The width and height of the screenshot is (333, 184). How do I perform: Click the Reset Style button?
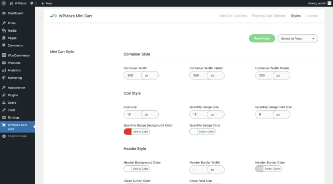[x=262, y=39]
